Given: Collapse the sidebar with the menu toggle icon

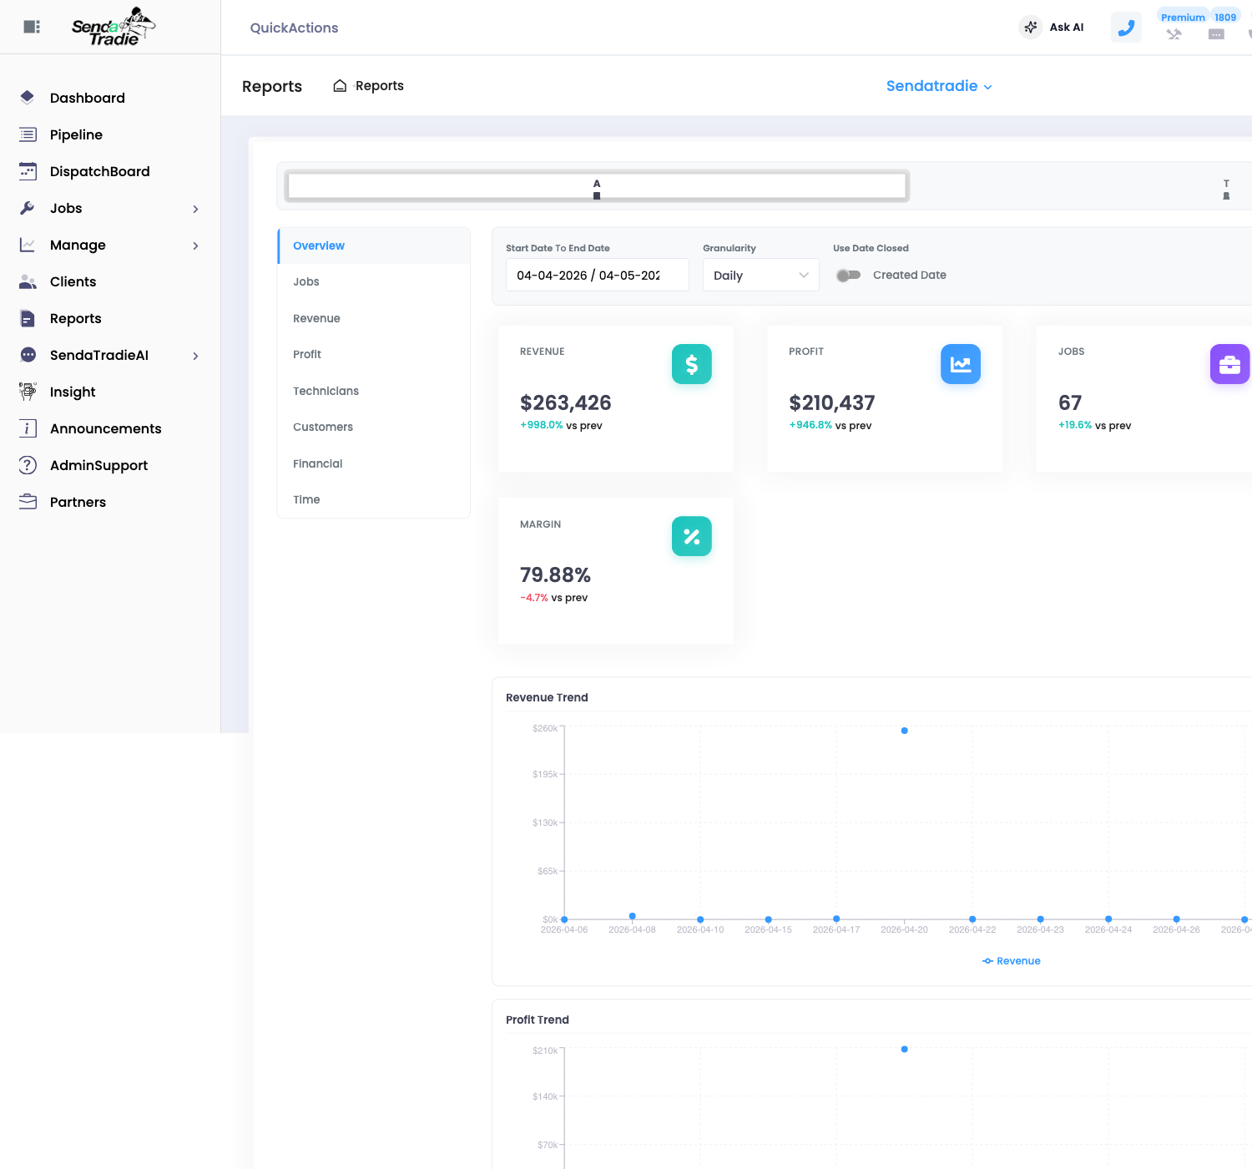Looking at the screenshot, I should coord(32,27).
